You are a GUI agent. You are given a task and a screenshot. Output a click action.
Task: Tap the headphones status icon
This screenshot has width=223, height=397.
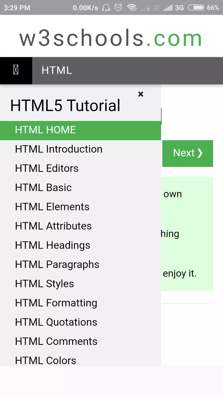pyautogui.click(x=106, y=7)
